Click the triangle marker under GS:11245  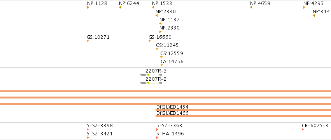[157, 49]
